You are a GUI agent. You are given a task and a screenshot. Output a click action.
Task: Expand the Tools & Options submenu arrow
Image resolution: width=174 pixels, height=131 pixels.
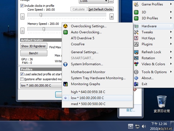pyautogui.click(x=171, y=72)
